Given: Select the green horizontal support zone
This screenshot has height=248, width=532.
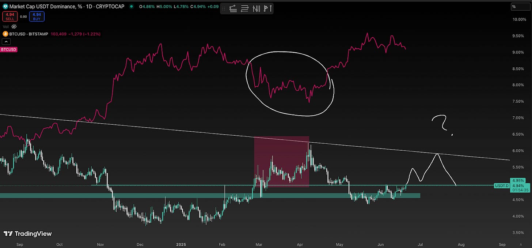Looking at the screenshot, I should (x=210, y=196).
